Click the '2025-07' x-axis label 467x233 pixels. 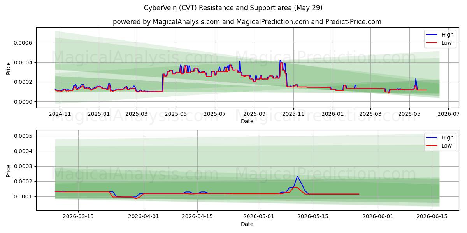215,114
